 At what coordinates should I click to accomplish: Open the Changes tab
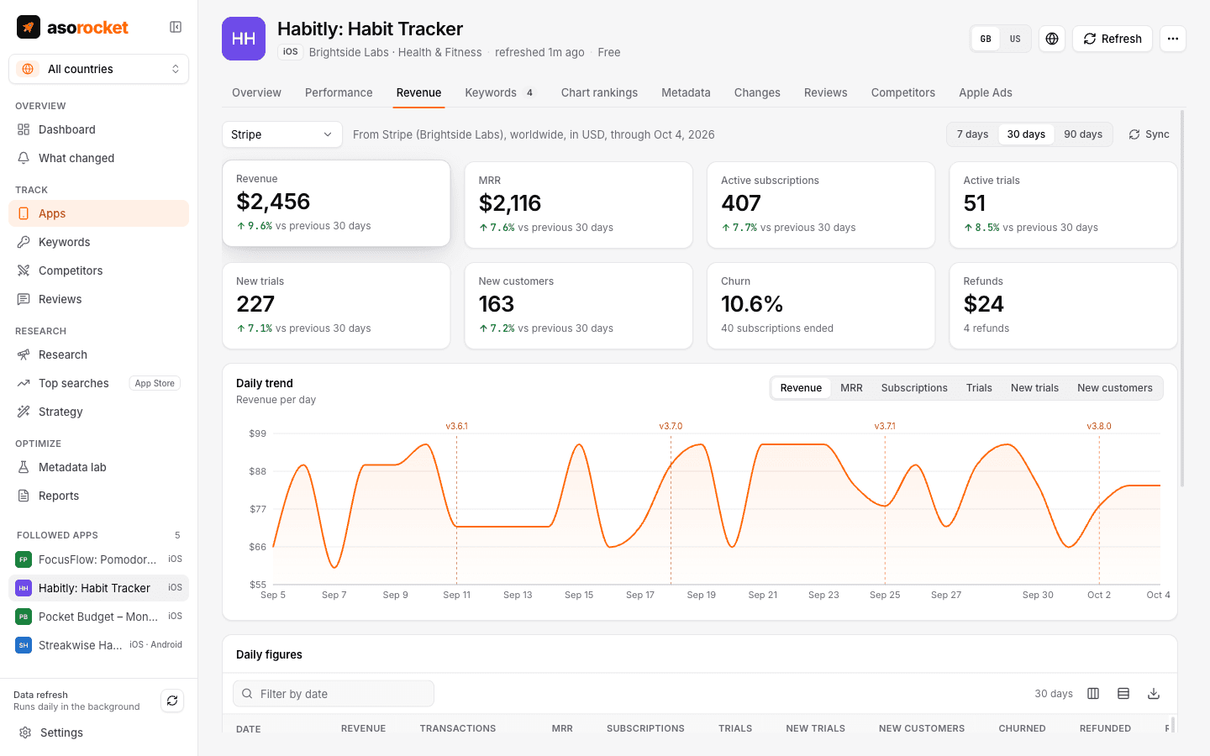point(757,92)
